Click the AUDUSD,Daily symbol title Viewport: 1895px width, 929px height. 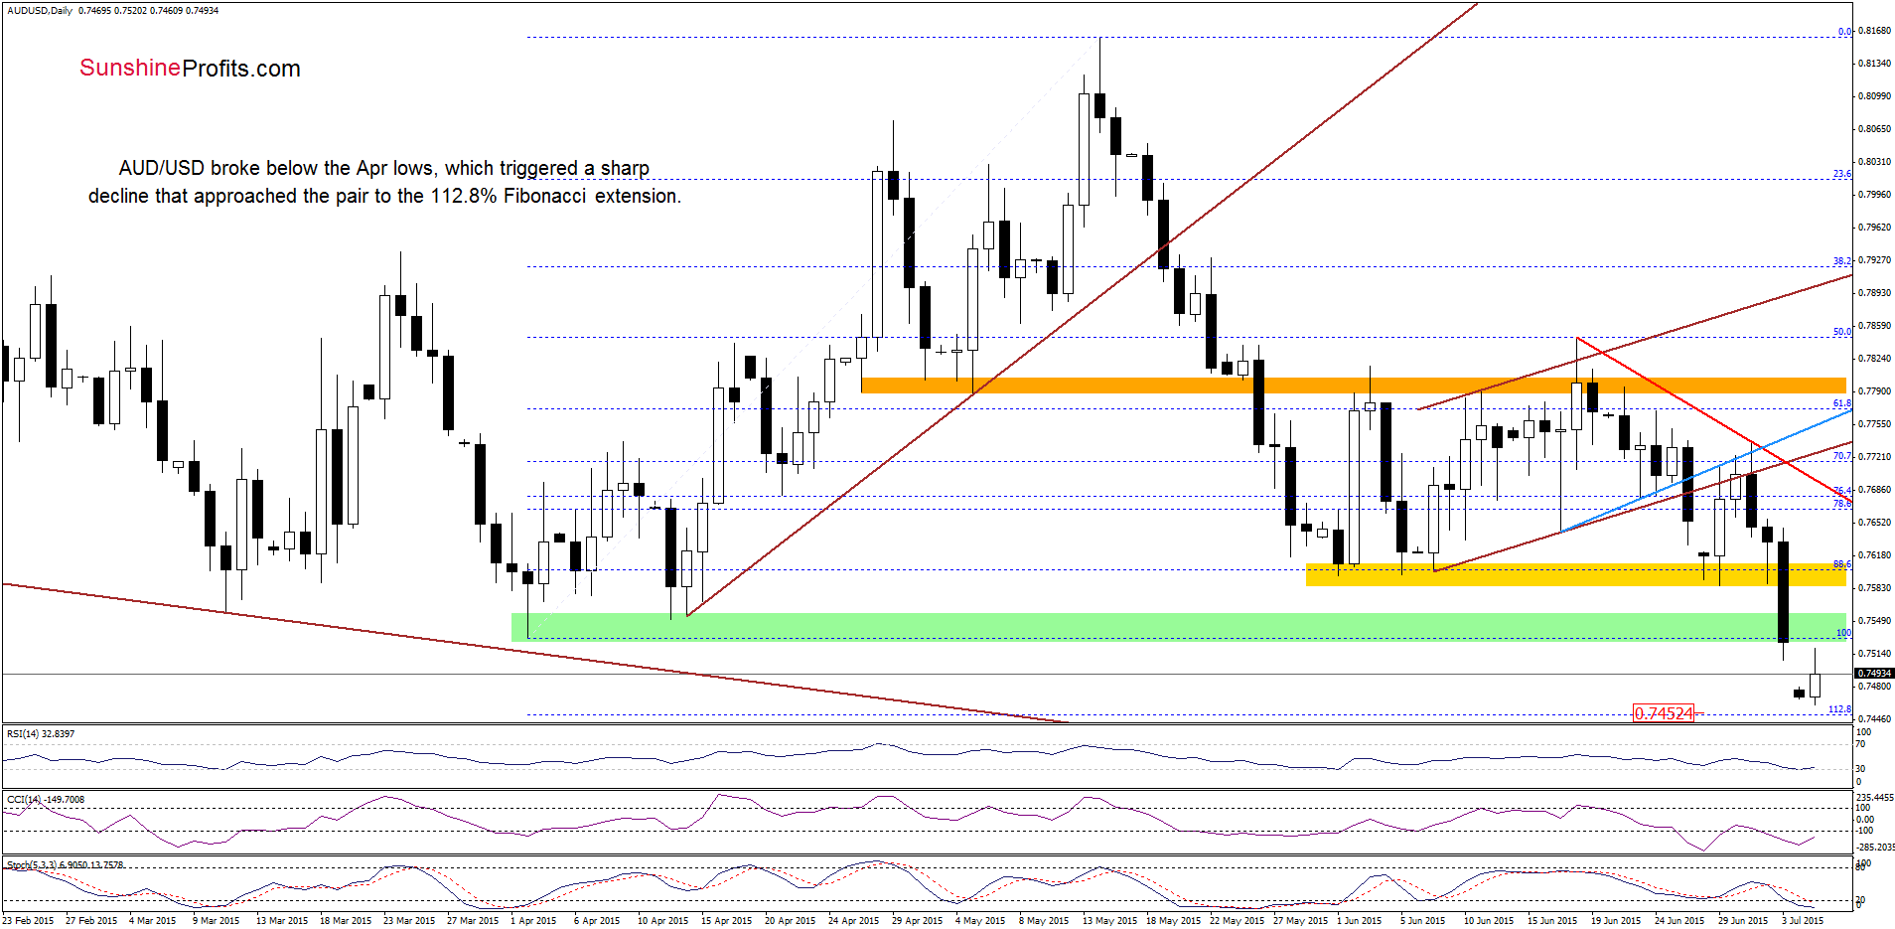click(40, 10)
